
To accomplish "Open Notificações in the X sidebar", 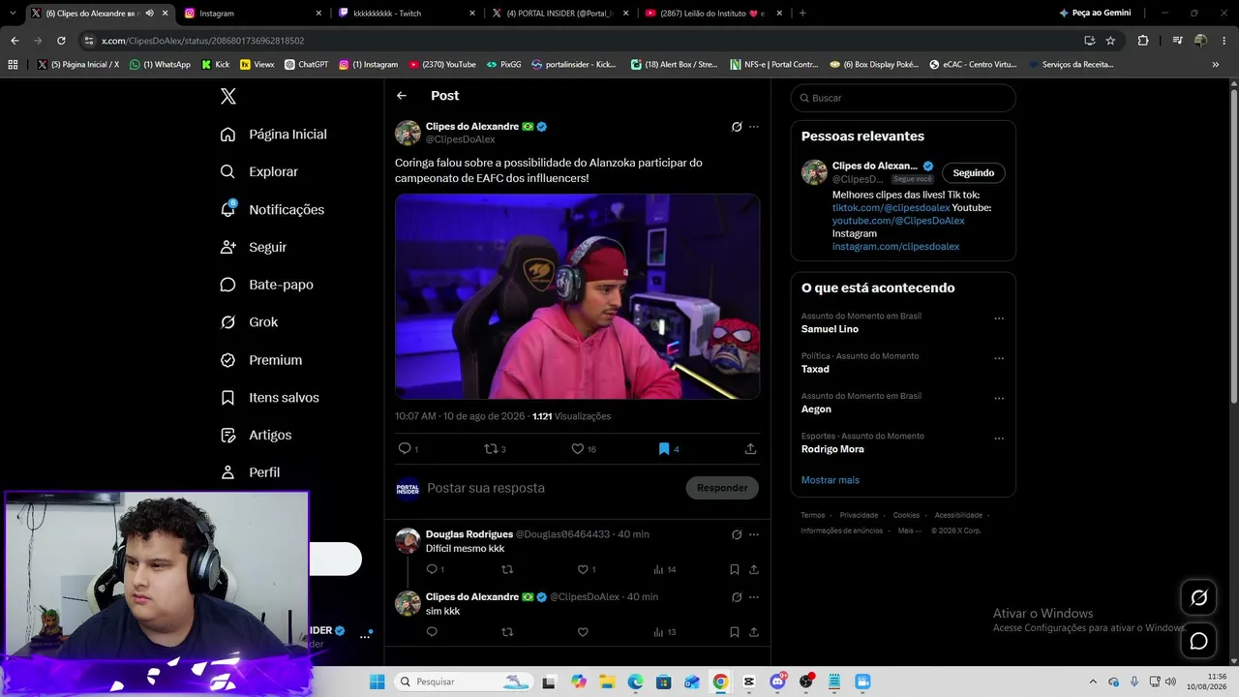I will 273,209.
